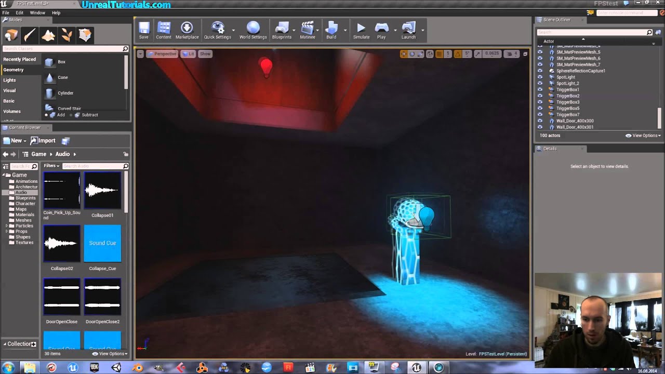
Task: Select the Place mode icon
Action: 11,35
